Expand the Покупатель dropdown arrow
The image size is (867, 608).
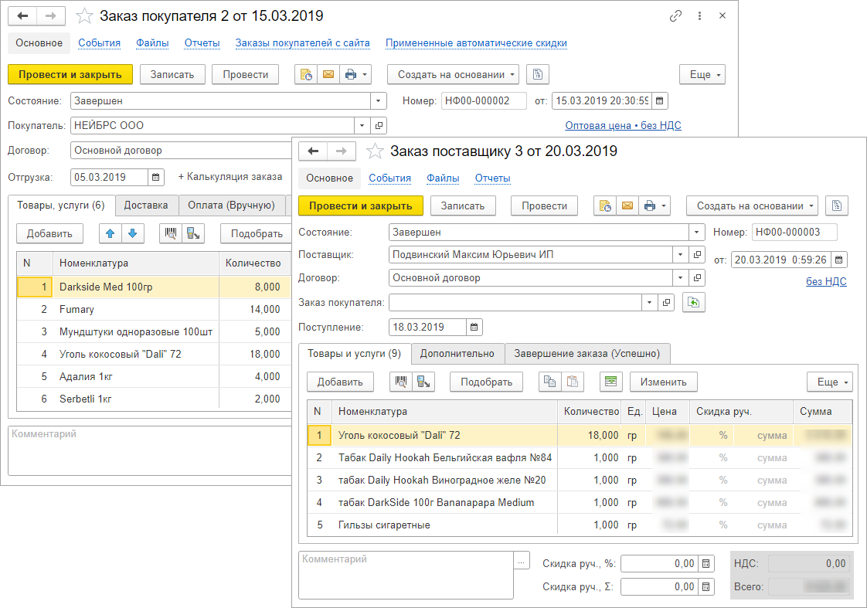tap(362, 125)
